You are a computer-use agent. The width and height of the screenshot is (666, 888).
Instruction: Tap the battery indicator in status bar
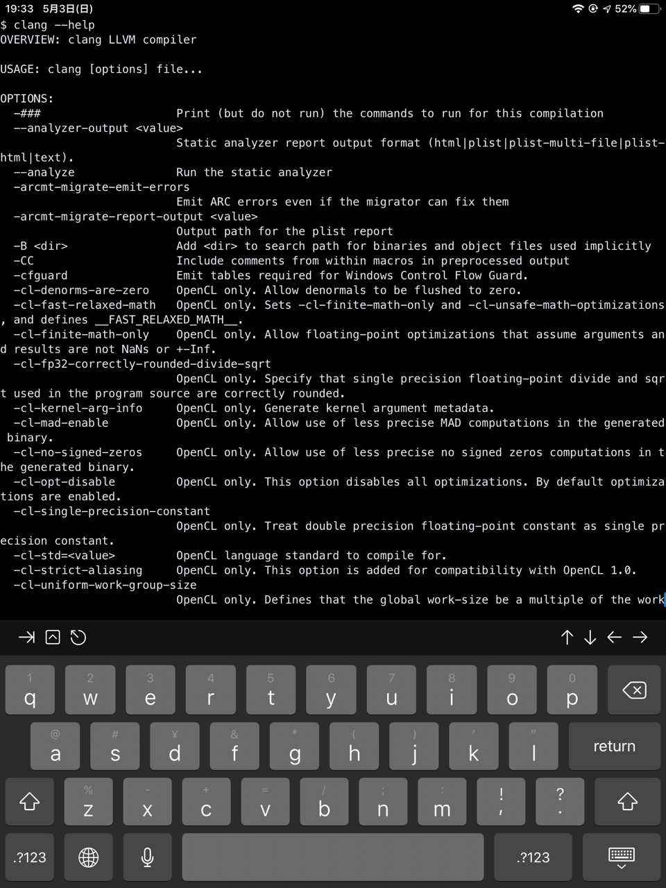pos(649,8)
